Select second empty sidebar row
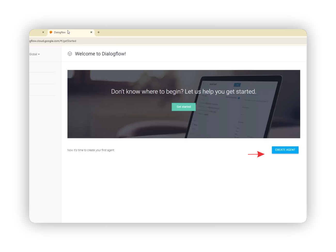 click(x=42, y=78)
